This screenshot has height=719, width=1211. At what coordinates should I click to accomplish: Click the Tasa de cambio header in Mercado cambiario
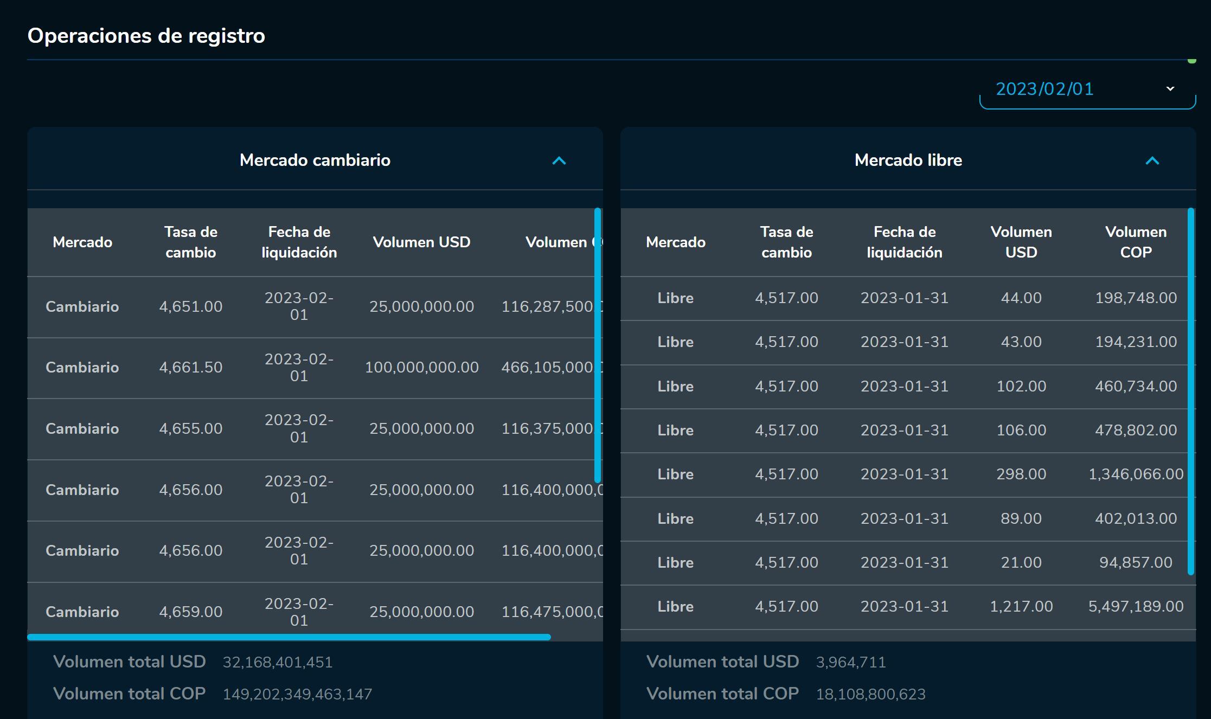(191, 242)
